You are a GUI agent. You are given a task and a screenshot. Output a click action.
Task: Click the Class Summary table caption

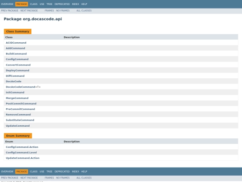[x=17, y=31]
